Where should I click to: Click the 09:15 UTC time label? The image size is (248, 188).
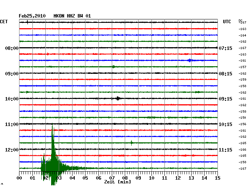pos(225,99)
